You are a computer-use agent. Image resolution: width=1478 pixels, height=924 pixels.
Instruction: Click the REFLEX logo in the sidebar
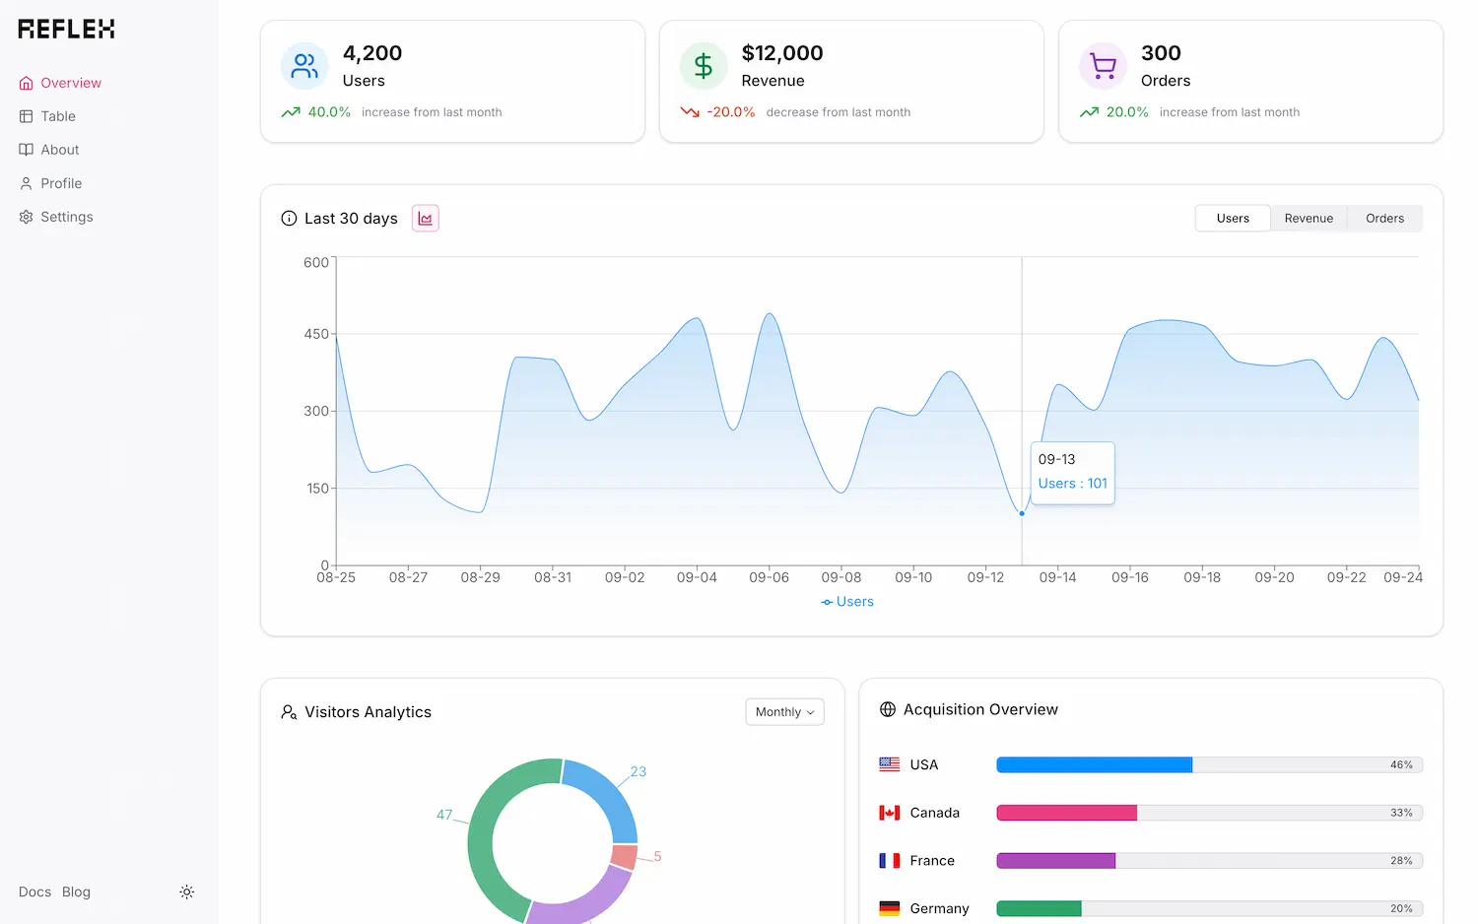pos(65,29)
